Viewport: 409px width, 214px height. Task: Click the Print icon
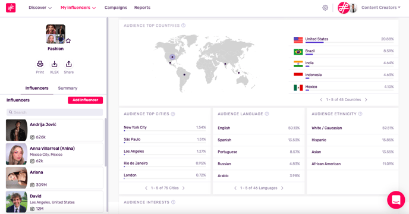coord(40,64)
